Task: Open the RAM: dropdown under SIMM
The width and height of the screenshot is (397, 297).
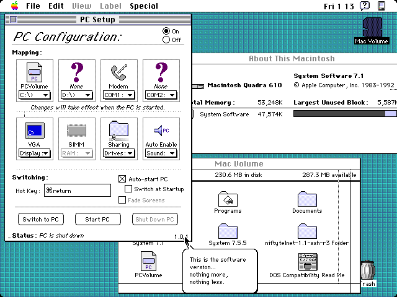Action: click(76, 153)
